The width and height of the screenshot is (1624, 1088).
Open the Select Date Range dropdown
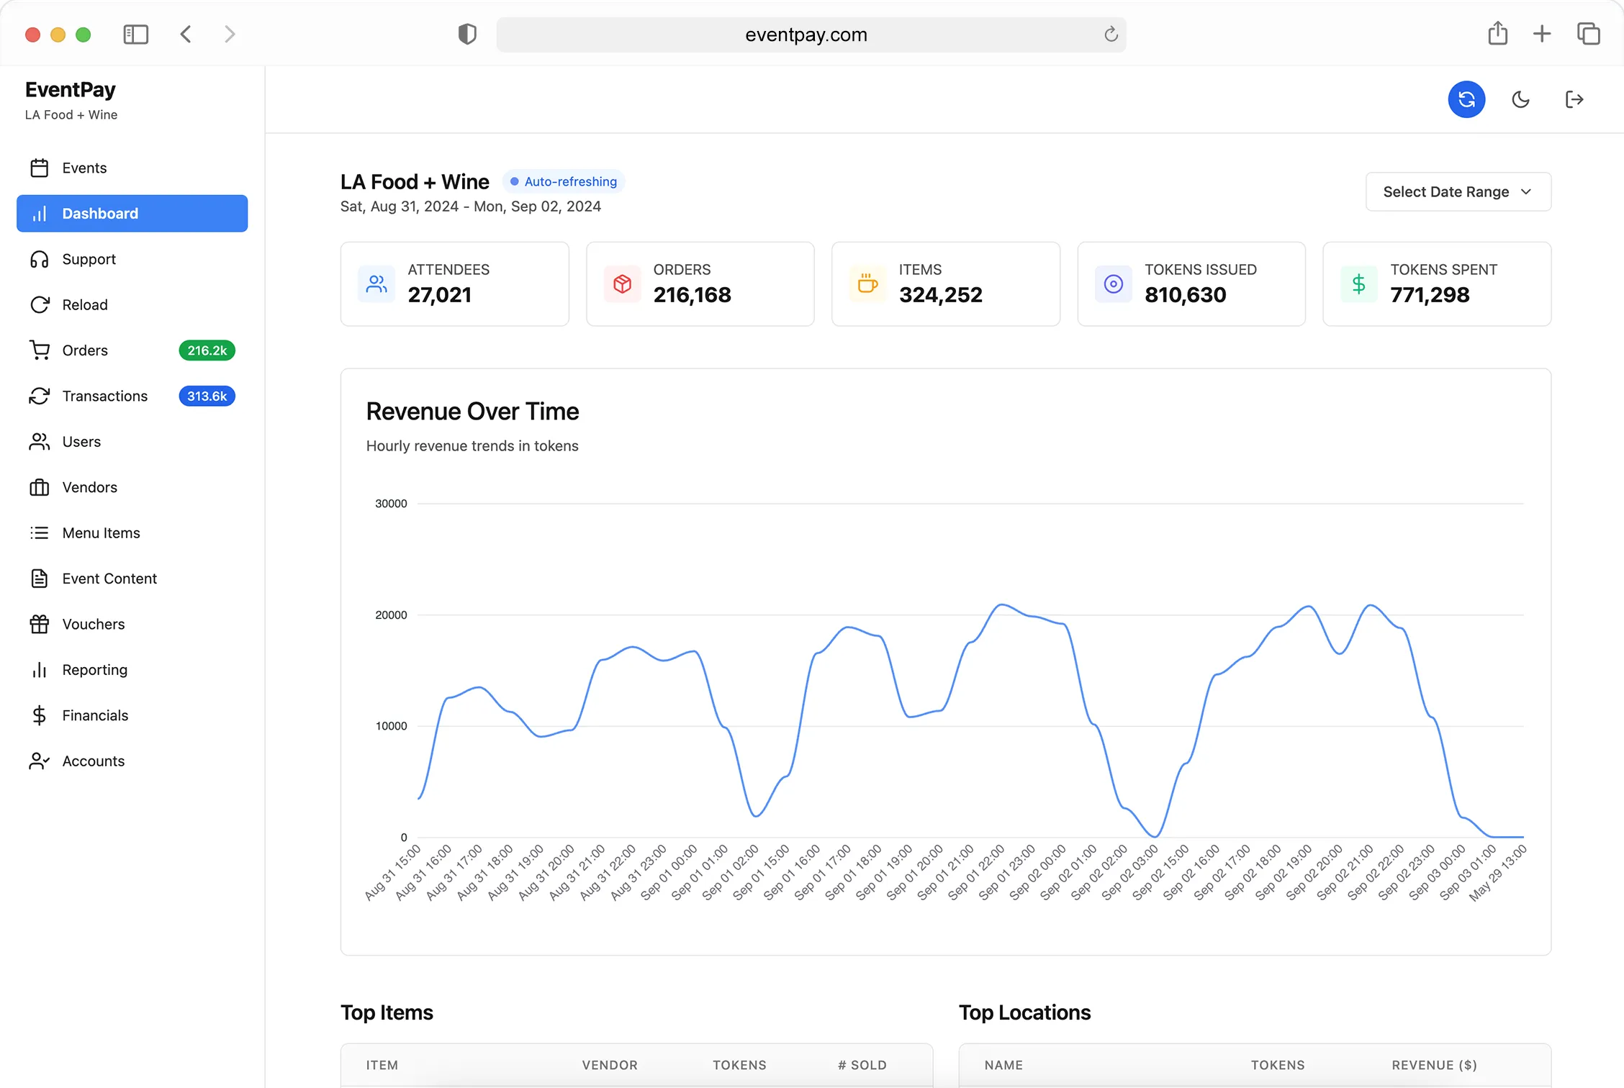[x=1458, y=191]
